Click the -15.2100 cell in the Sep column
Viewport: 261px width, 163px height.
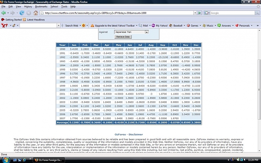162,58
